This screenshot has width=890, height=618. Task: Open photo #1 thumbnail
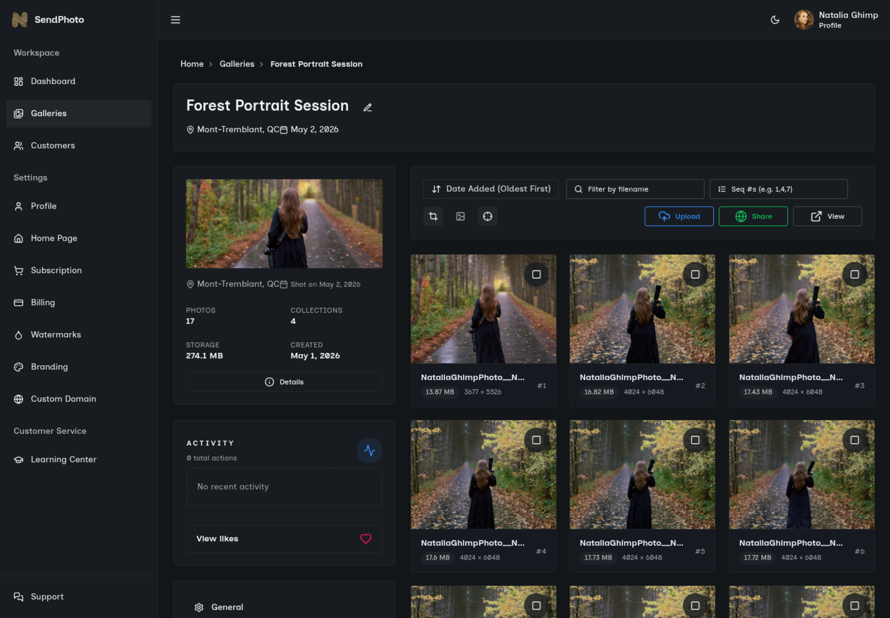click(483, 309)
